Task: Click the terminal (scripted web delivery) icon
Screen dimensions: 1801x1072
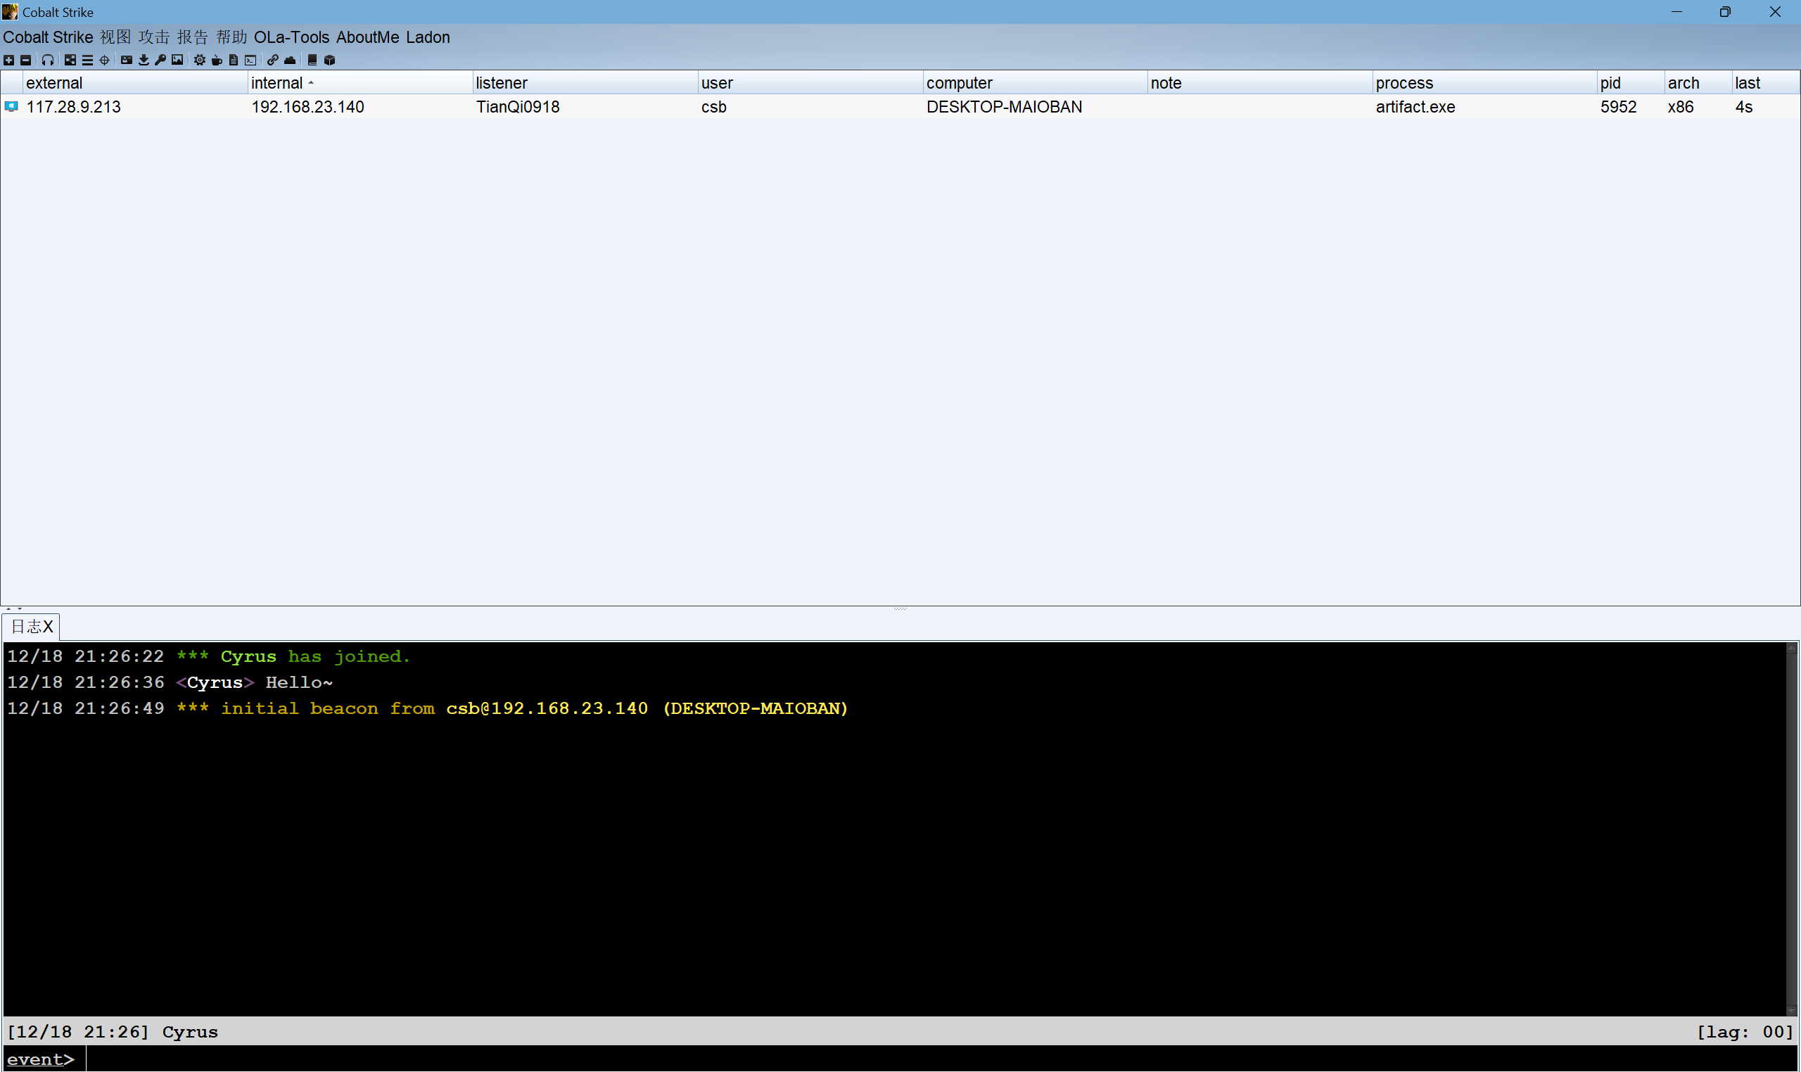Action: click(250, 60)
